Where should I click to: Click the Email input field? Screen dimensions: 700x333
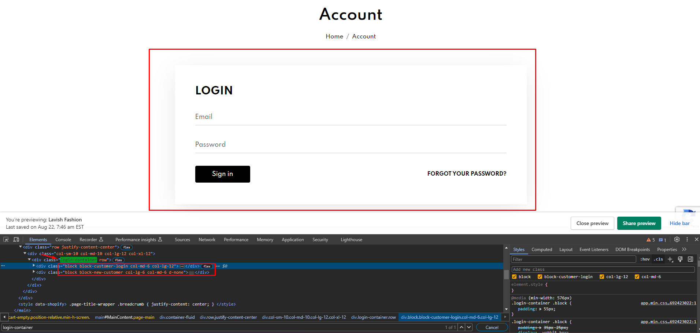coord(351,117)
